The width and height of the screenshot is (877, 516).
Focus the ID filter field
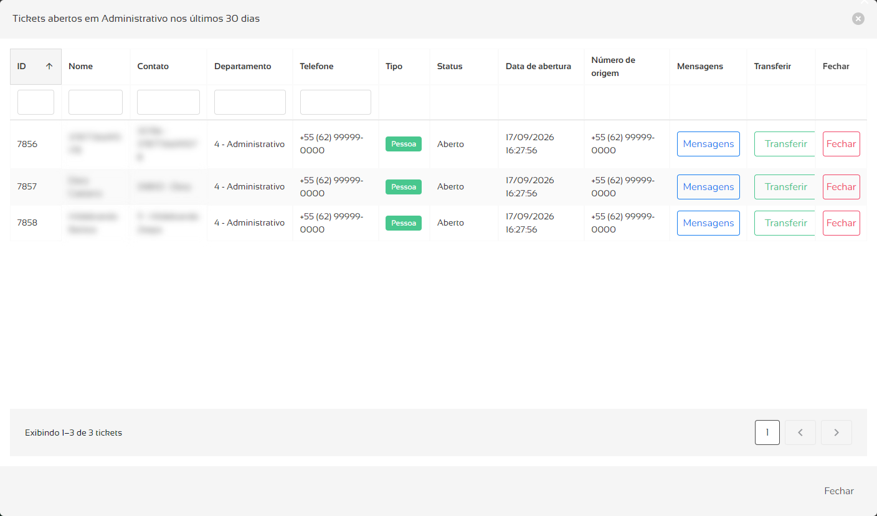click(x=36, y=102)
